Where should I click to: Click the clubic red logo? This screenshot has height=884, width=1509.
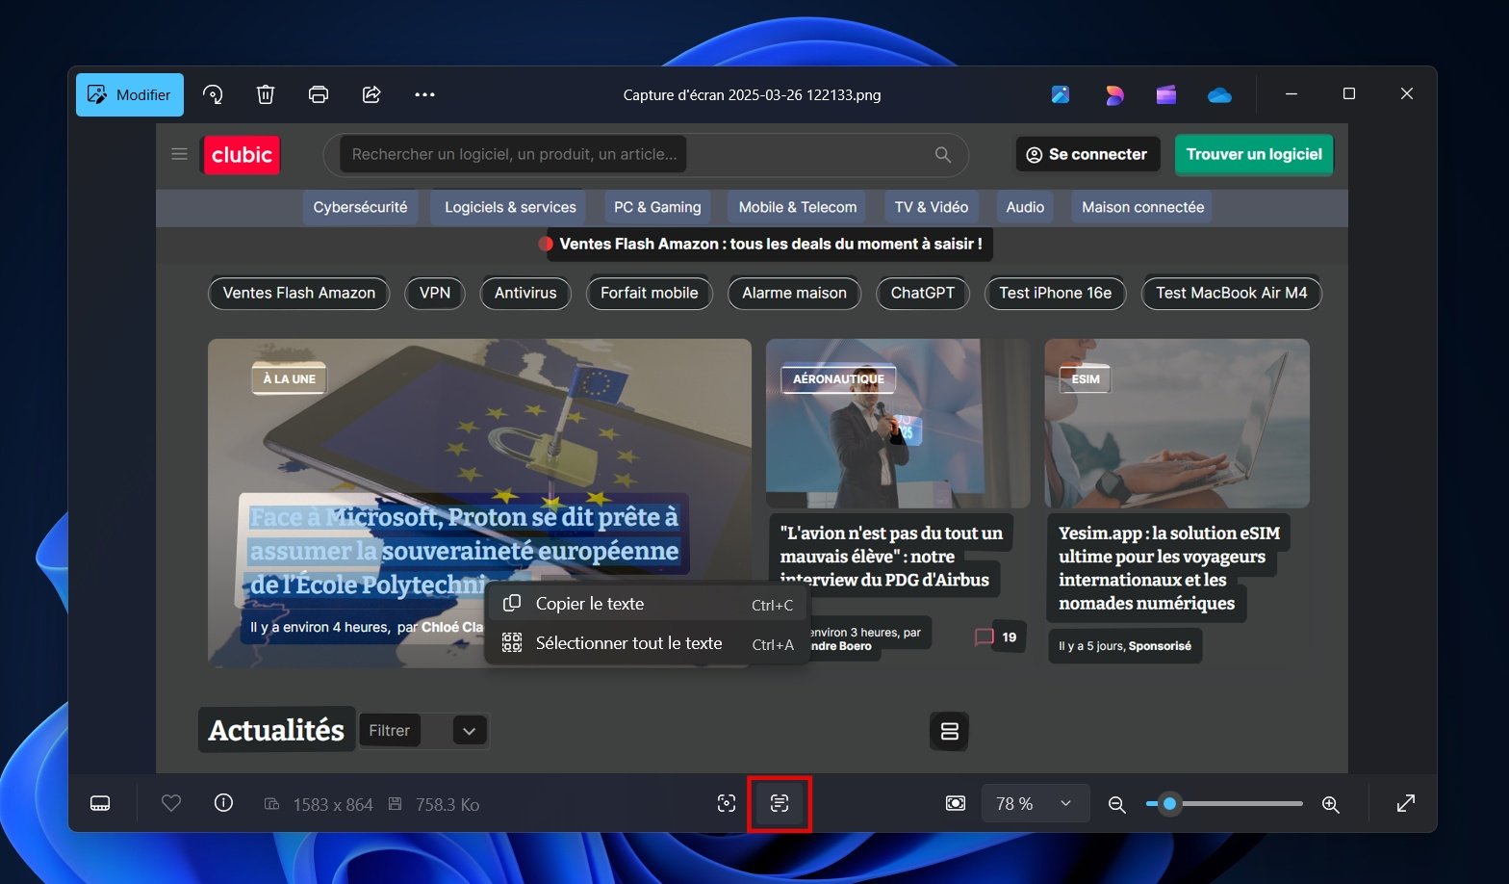(x=242, y=155)
